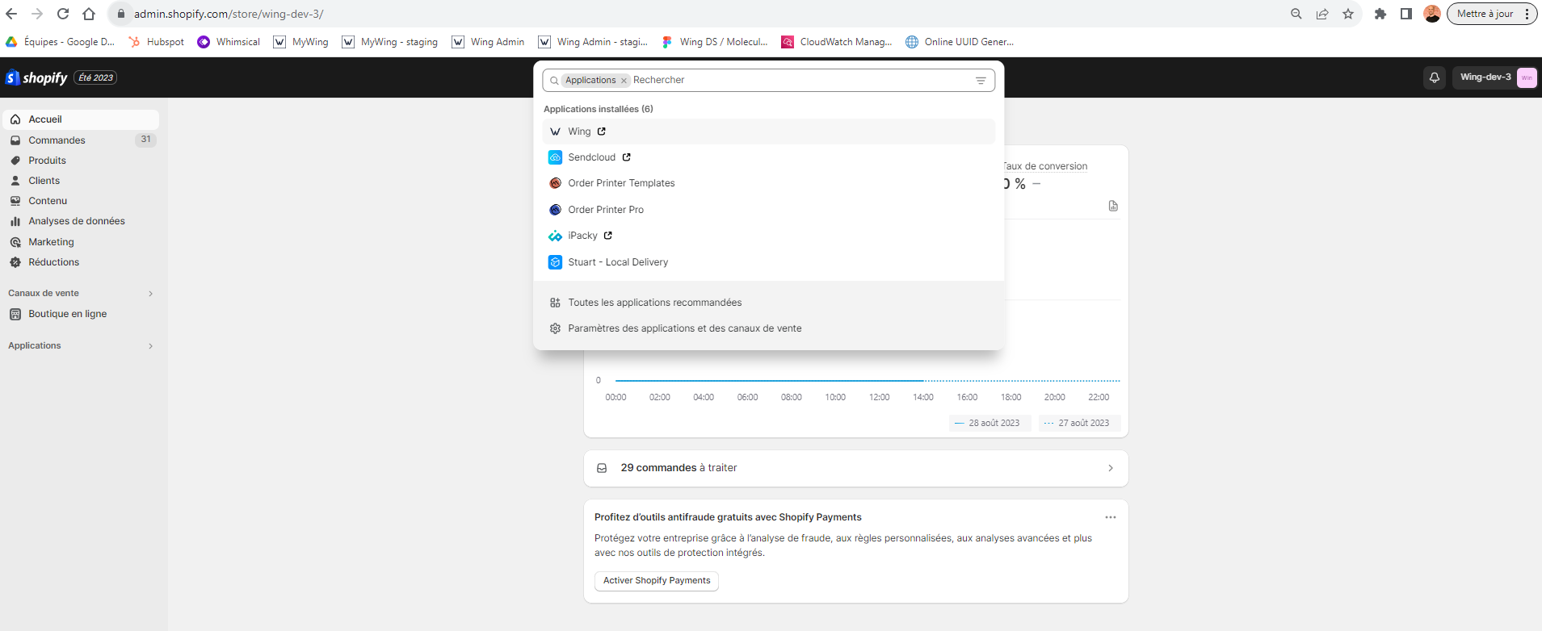Reload the page with refresh icon
Image resolution: width=1542 pixels, height=631 pixels.
point(63,14)
